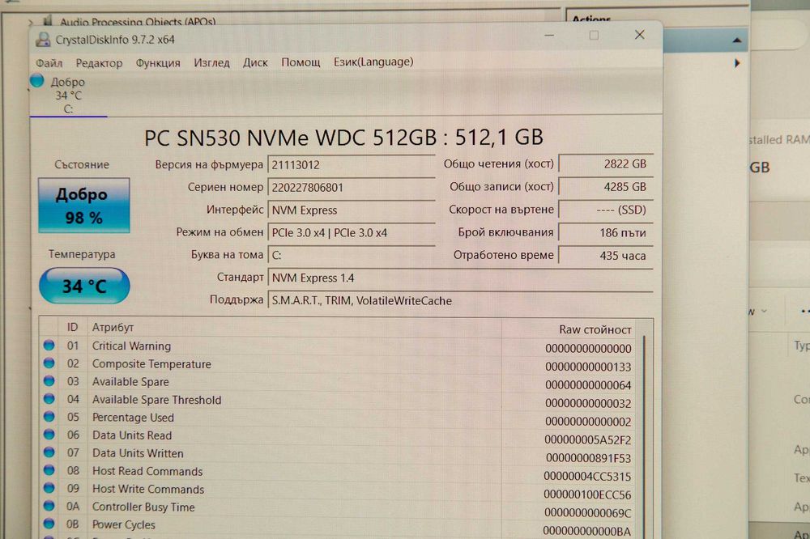
Task: Click the attribute list vertical scrollbar
Action: pos(644,436)
